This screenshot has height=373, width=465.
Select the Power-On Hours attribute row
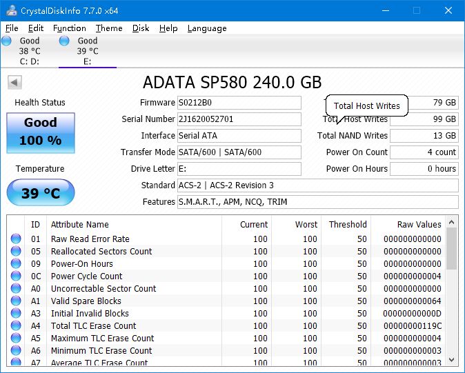tap(226, 263)
